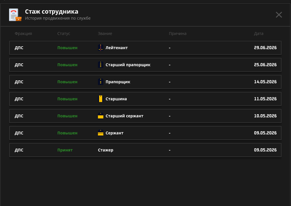Click Повышен status in the Сержант row
Screen dimensions: 291x206
(x=67, y=133)
